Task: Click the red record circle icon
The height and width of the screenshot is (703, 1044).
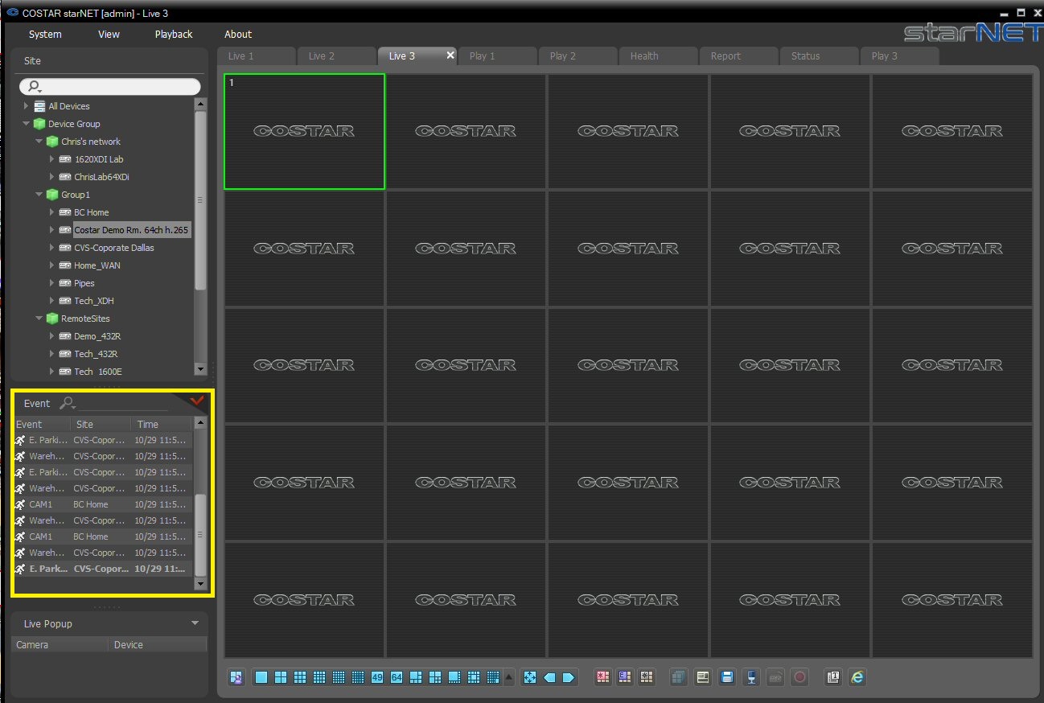Action: [x=799, y=677]
